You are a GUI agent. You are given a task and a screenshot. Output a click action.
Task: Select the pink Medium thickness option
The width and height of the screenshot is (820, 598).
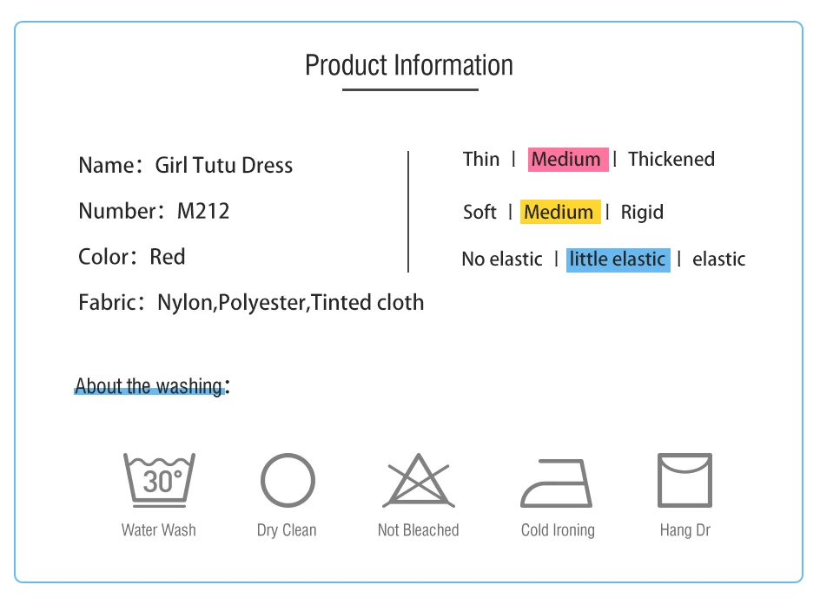[568, 160]
